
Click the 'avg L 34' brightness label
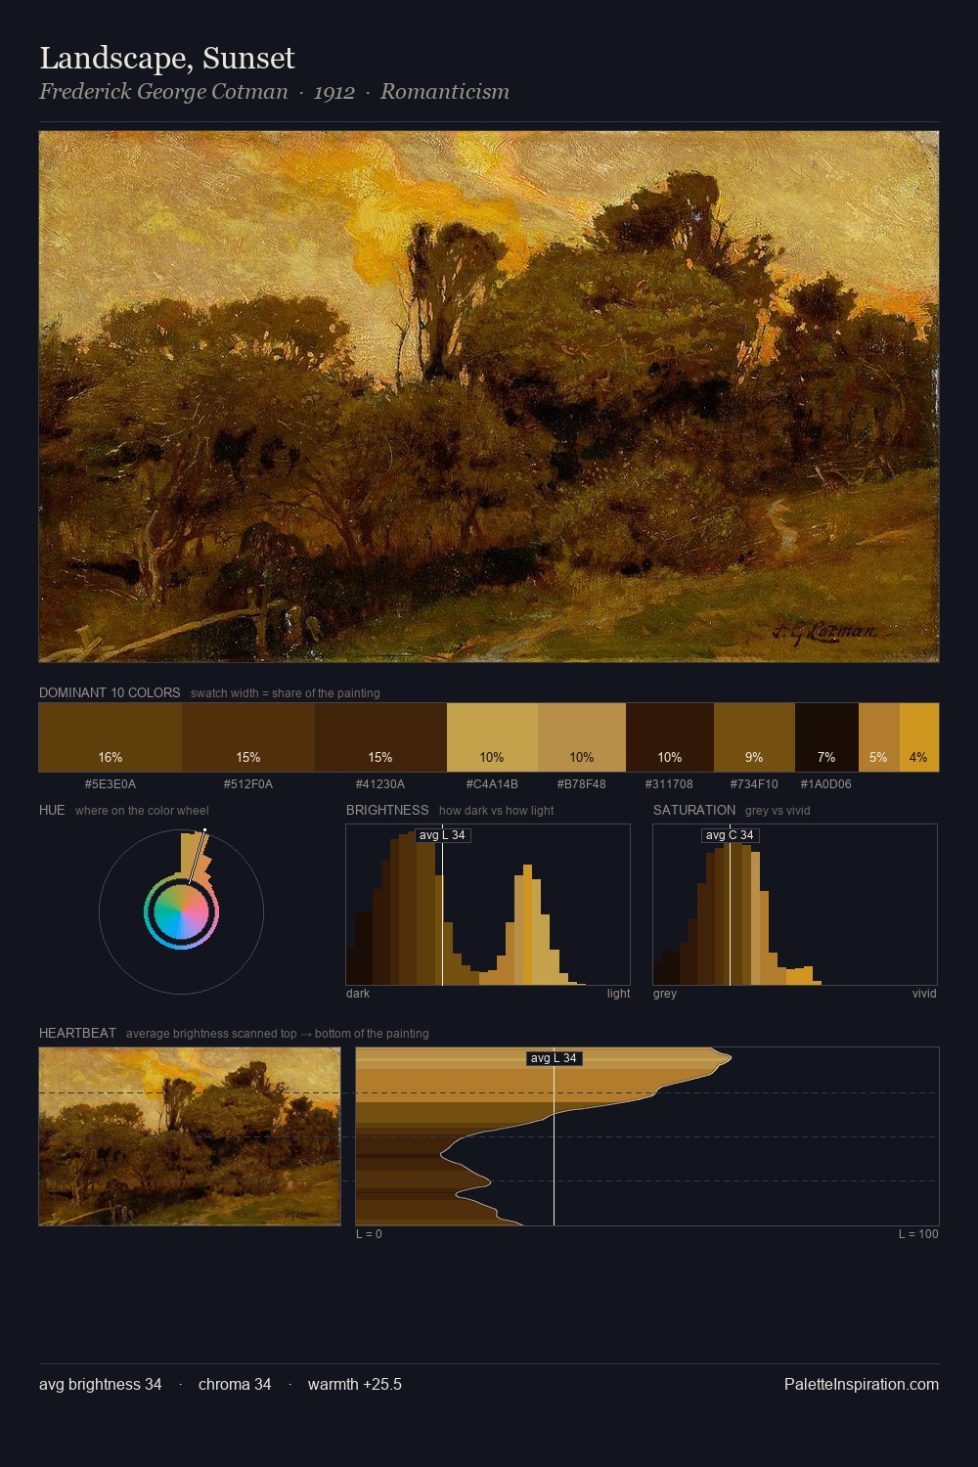click(442, 835)
